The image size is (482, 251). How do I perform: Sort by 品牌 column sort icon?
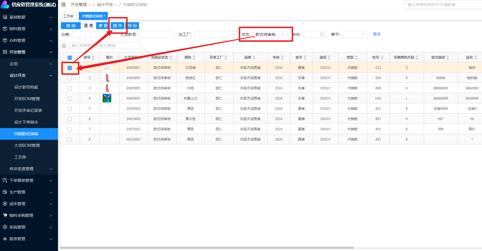(254, 57)
